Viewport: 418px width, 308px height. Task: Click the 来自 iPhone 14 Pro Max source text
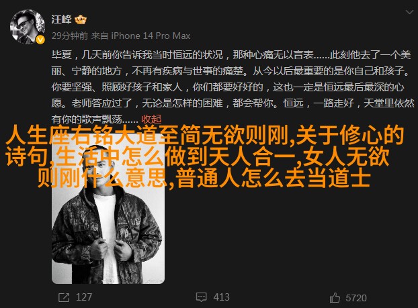pos(140,36)
